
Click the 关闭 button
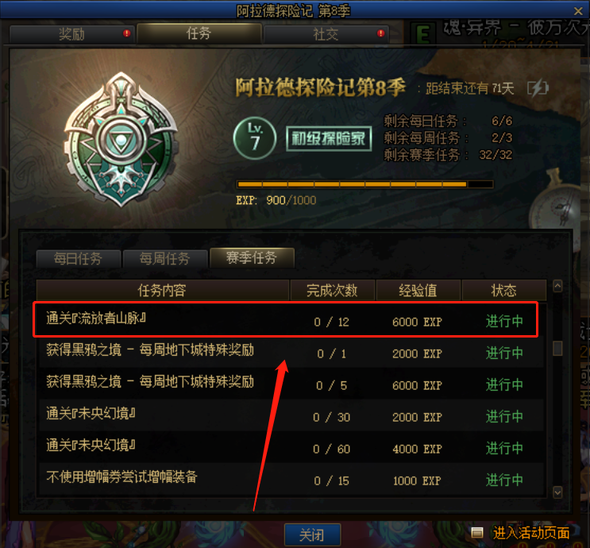tap(312, 534)
